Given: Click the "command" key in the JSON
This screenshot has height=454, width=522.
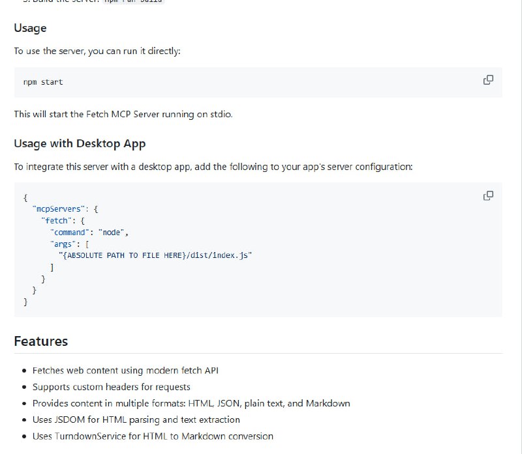Looking at the screenshot, I should tap(70, 233).
